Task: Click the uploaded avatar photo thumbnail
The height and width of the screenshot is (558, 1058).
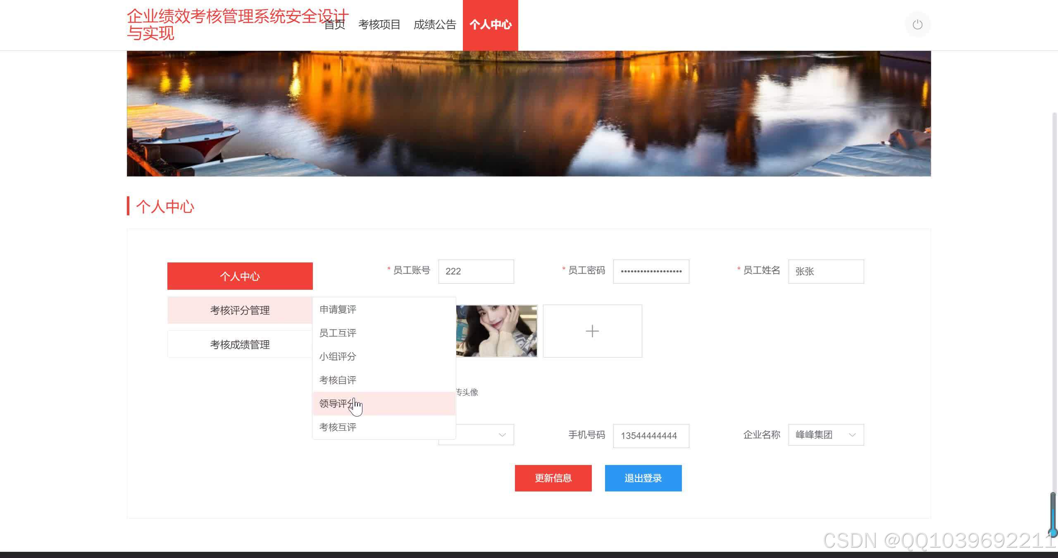Action: (496, 331)
